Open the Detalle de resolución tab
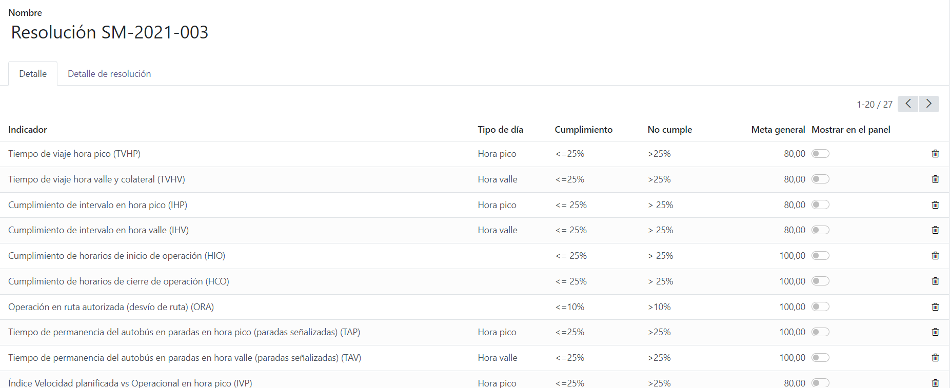This screenshot has width=950, height=388. point(109,74)
